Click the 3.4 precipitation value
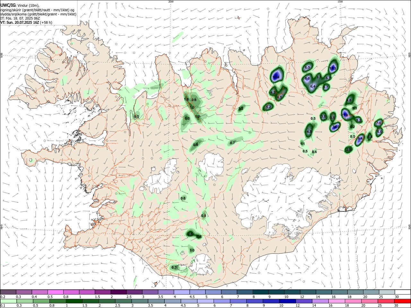 click(x=370, y=137)
